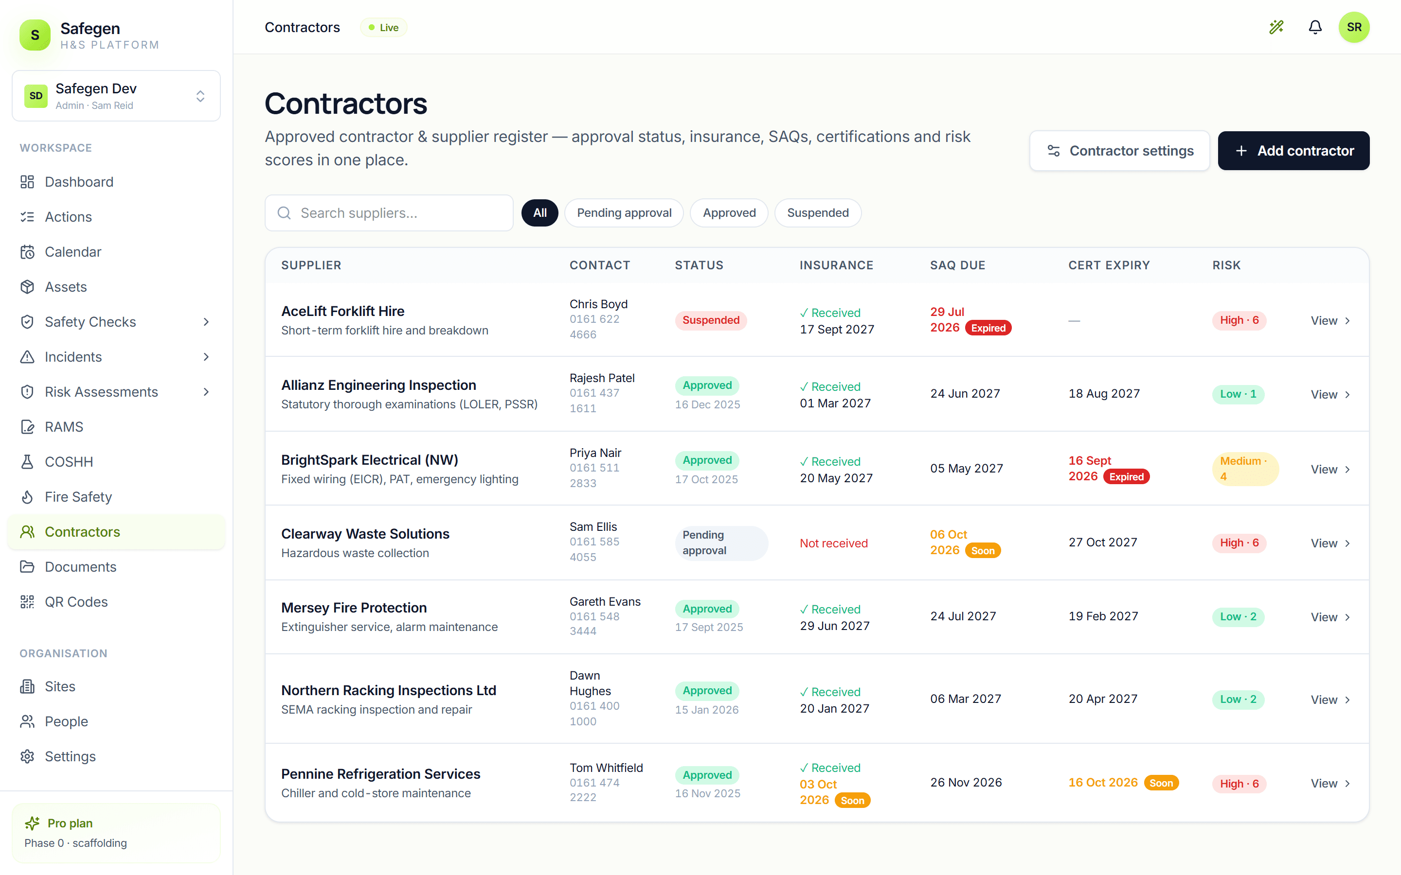The image size is (1401, 875).
Task: Filter by Approved contractors
Action: 729,213
